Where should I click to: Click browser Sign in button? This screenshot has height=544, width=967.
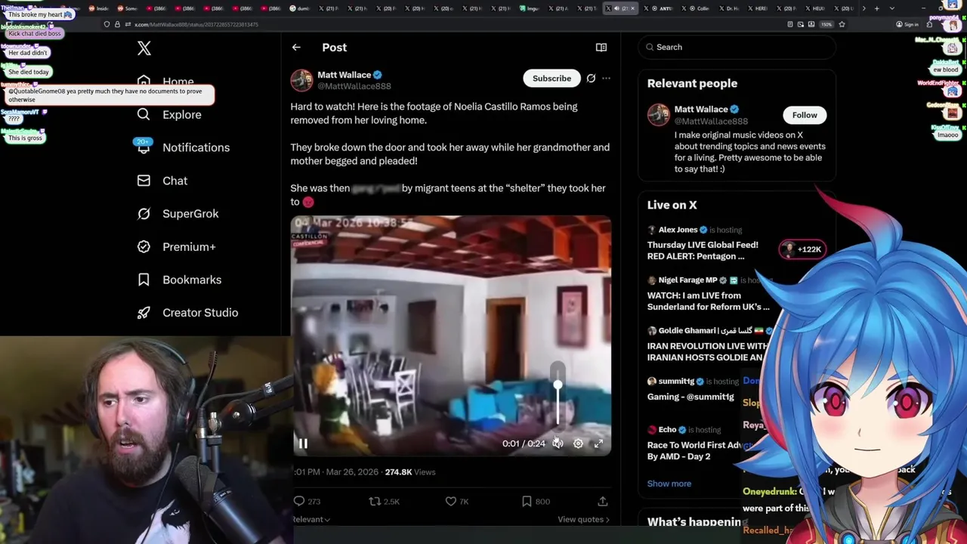(906, 24)
